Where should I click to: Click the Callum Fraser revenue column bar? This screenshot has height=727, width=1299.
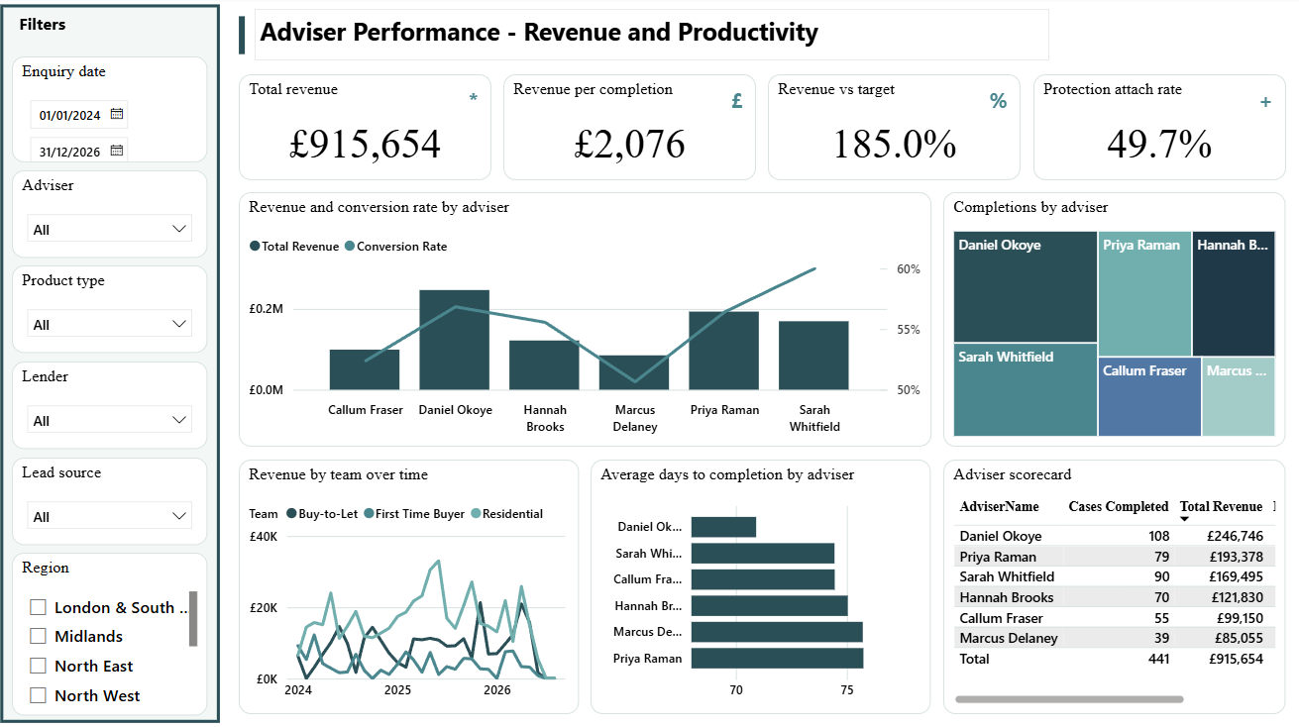coord(365,369)
